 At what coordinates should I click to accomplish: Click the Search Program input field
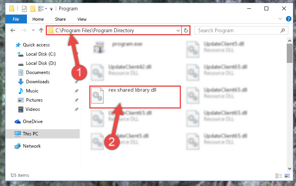238,30
